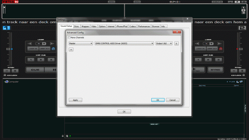
Task: Set LOOP IN on left deck
Action: coord(33,49)
